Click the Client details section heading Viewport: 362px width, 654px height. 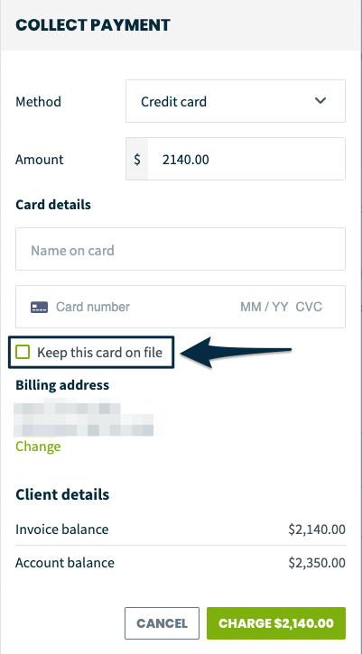point(62,494)
